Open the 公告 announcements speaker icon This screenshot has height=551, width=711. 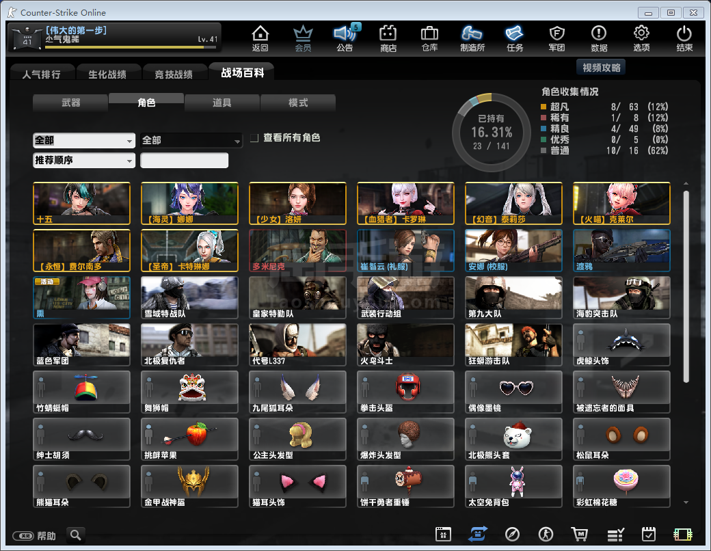[345, 38]
